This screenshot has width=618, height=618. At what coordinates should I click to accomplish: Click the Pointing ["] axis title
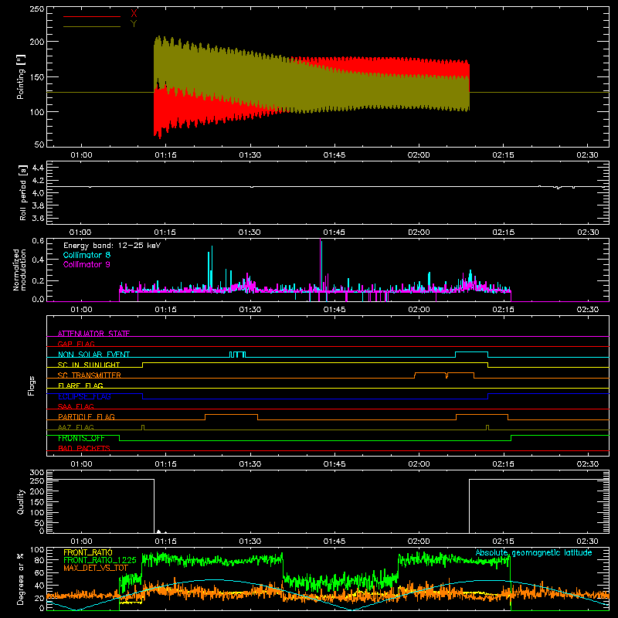pyautogui.click(x=21, y=76)
